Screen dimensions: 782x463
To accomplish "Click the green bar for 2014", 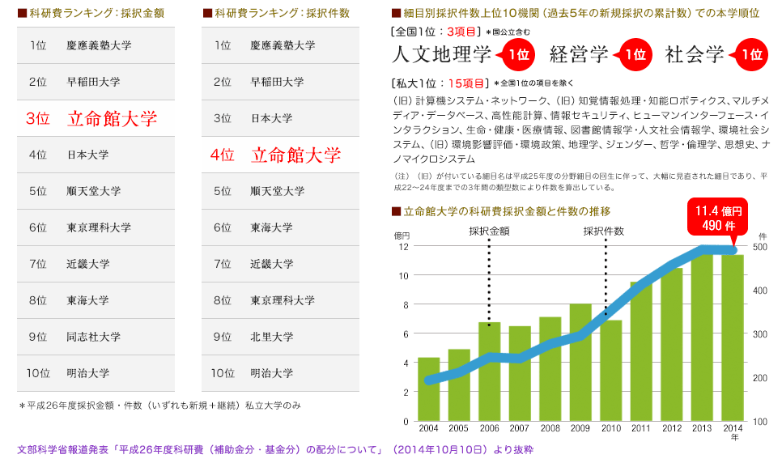I will [733, 338].
